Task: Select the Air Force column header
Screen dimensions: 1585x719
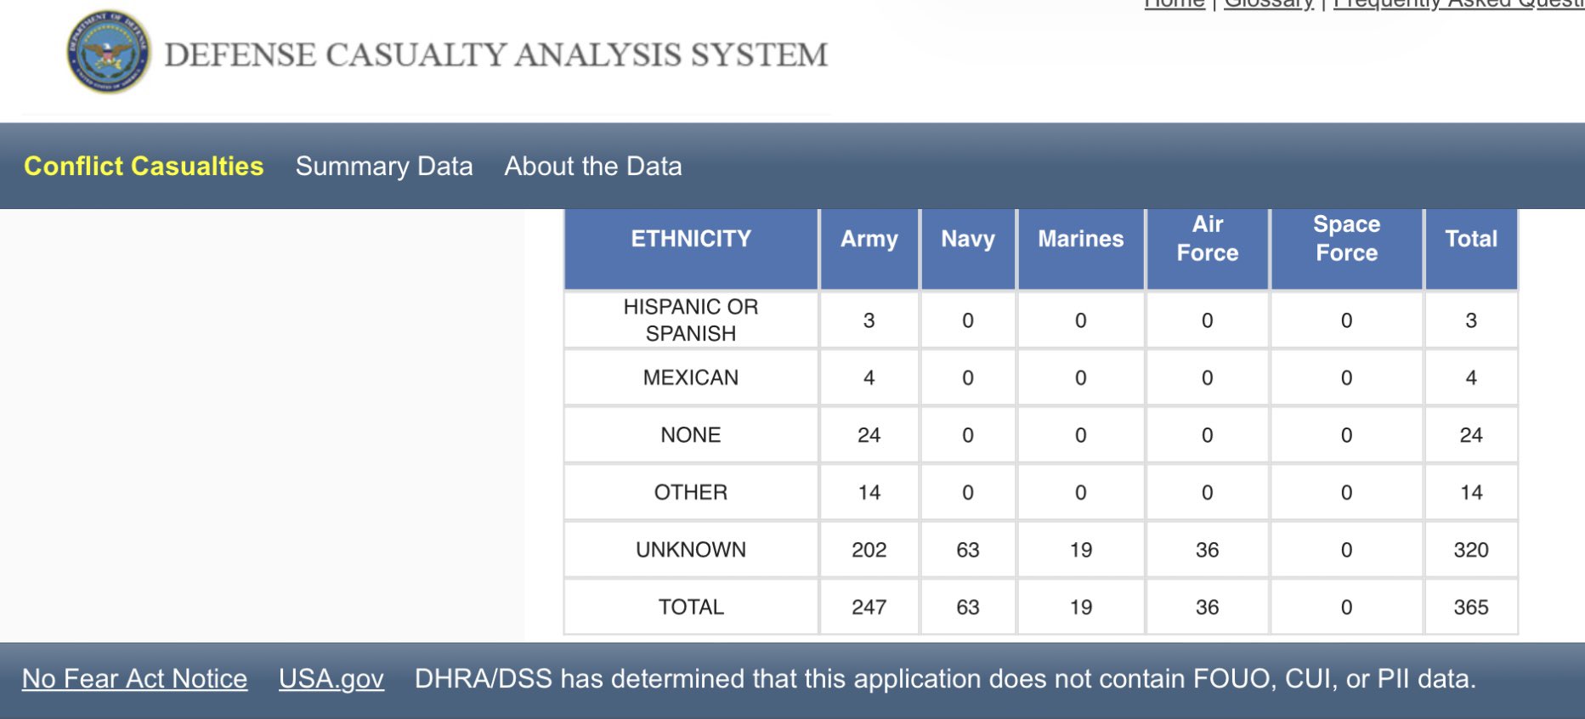Action: 1207,239
